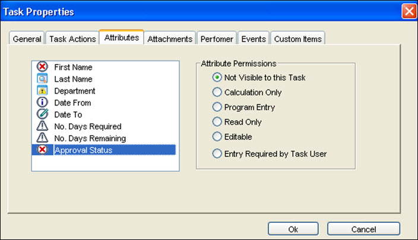Select the Calculation Only radio button

[x=217, y=92]
